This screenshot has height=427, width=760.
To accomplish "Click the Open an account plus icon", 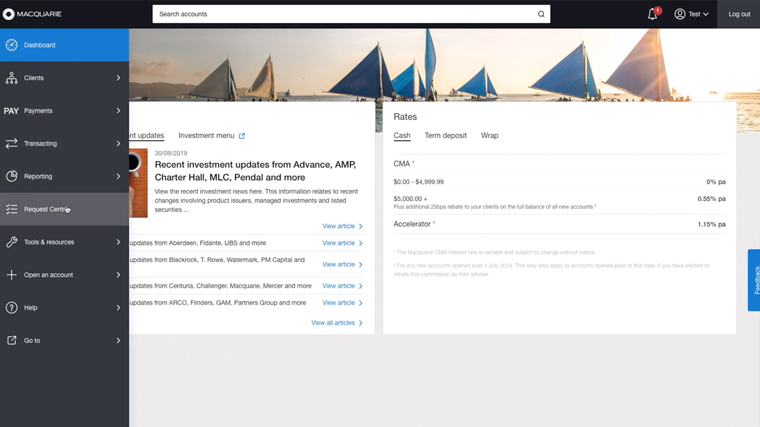I will [11, 275].
